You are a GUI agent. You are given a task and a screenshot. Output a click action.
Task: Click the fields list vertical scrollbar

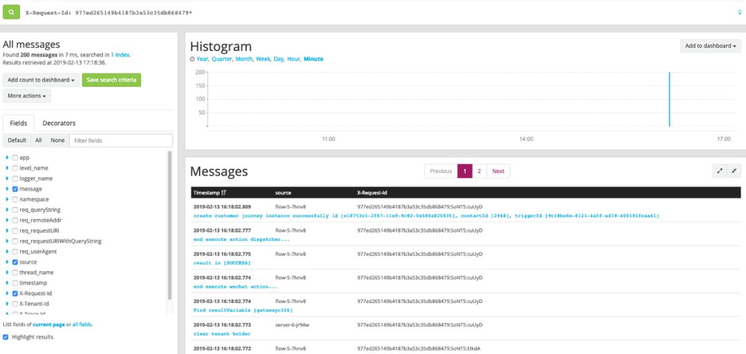tap(170, 225)
